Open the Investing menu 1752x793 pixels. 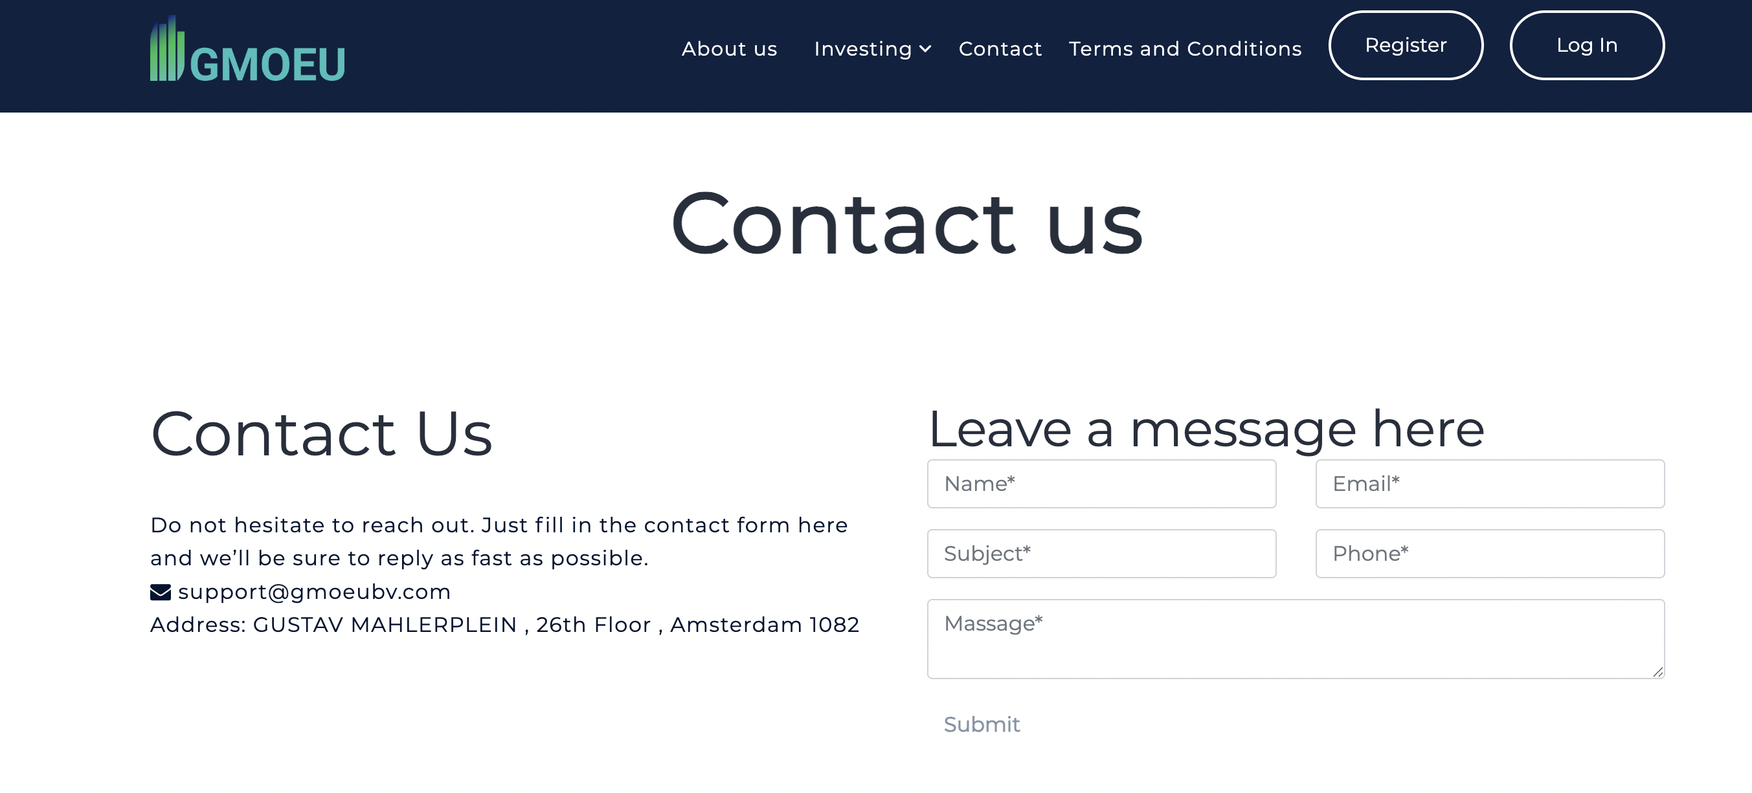click(x=873, y=49)
